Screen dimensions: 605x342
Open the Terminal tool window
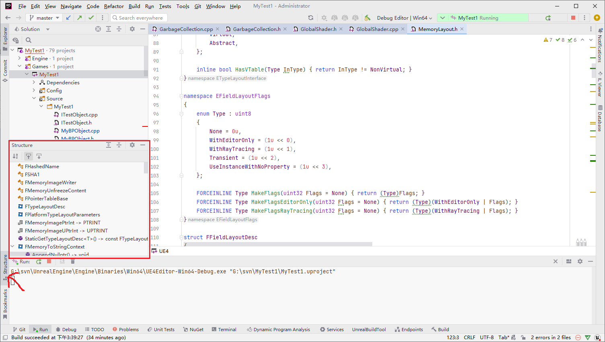coord(224,330)
